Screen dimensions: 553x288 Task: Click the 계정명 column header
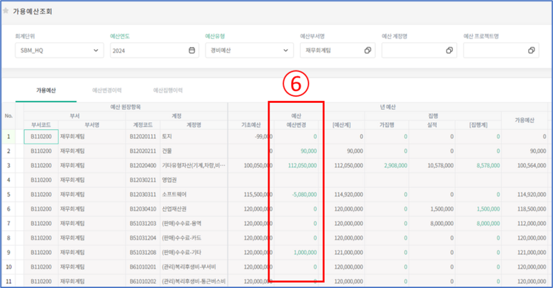pos(194,125)
